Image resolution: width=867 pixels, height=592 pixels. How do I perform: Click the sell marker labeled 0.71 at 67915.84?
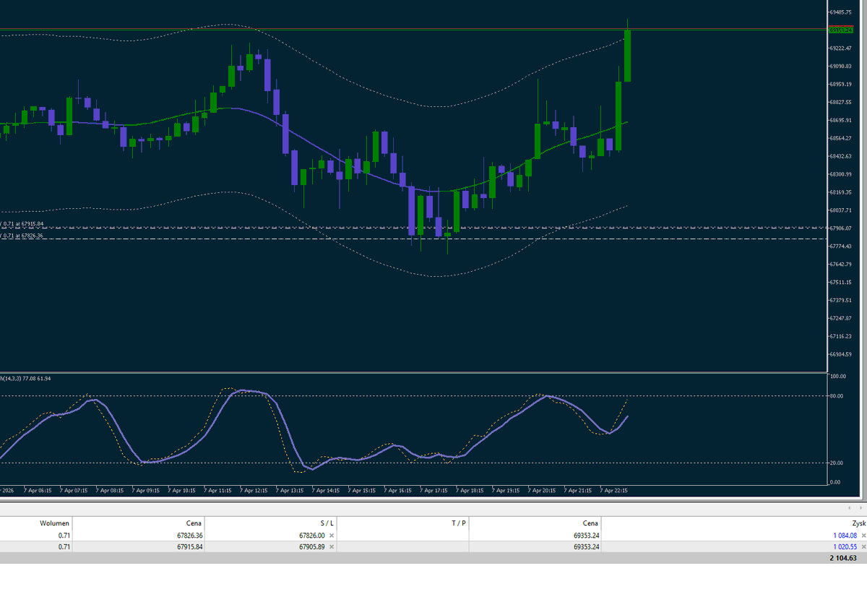click(x=22, y=224)
